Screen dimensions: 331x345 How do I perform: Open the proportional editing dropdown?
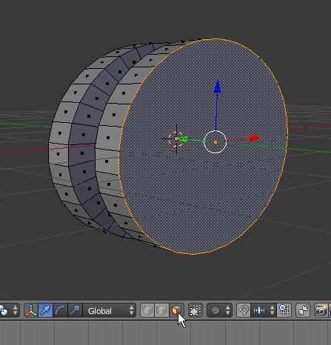(x=219, y=310)
